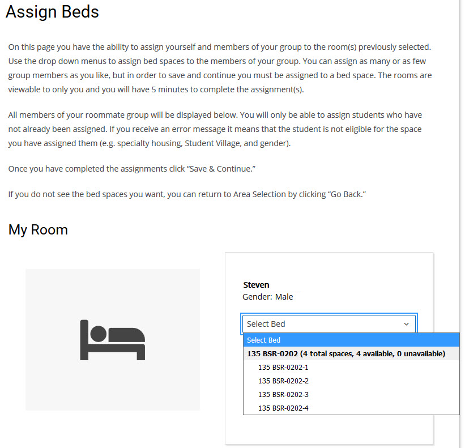Select bed 135 BSR-0202-1
465x448 pixels.
[x=283, y=368]
